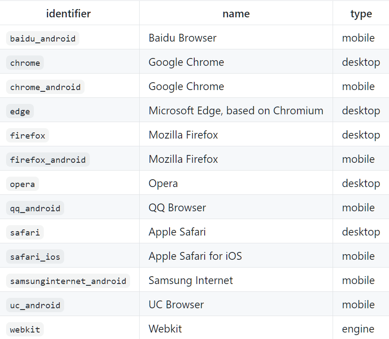Viewport: 389px width, 339px height.
Task: Select the safari_ios identifier tag
Action: pos(35,257)
